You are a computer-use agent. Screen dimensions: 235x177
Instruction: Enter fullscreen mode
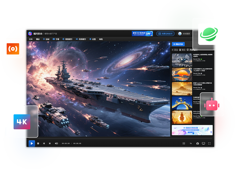[x=209, y=143]
